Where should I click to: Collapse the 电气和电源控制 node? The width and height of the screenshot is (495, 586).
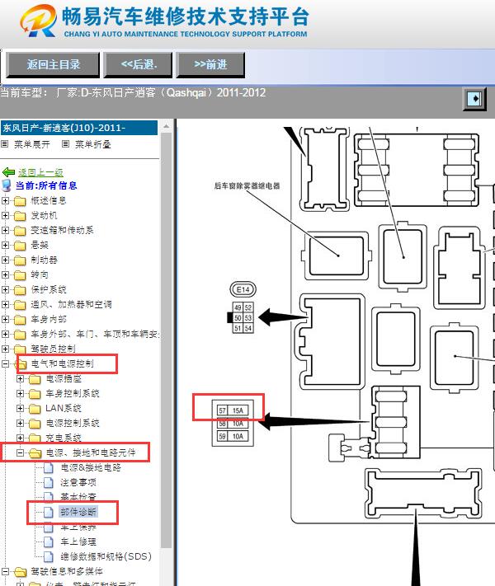pos(5,363)
